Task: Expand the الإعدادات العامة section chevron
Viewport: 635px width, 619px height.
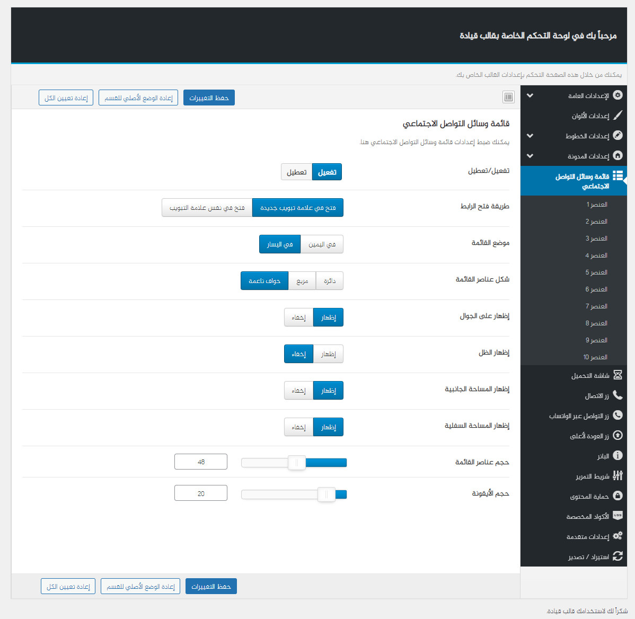Action: 530,96
